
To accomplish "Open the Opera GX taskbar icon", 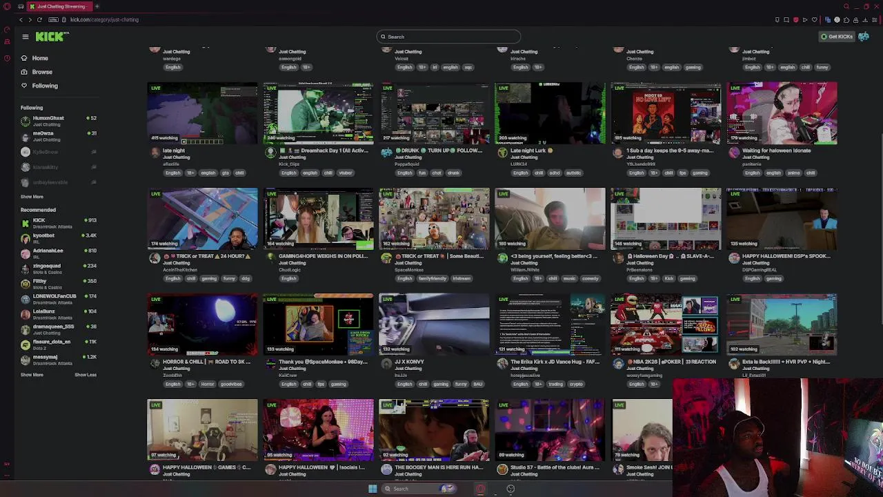I will (480, 489).
